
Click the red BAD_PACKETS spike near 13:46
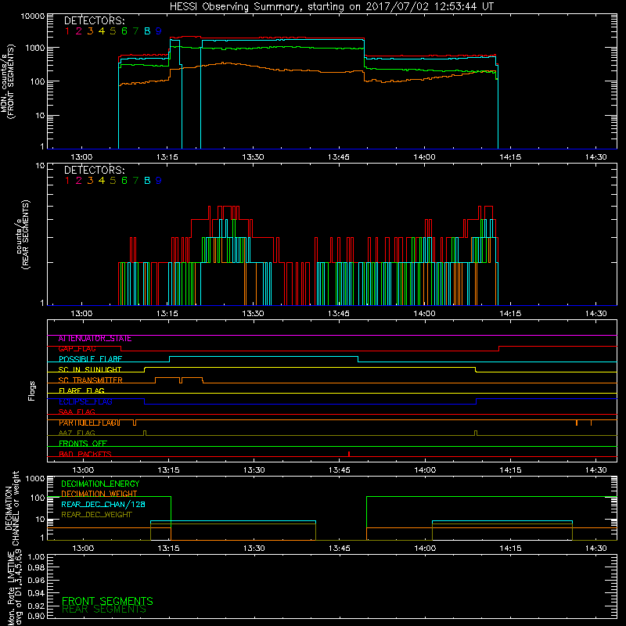(349, 454)
